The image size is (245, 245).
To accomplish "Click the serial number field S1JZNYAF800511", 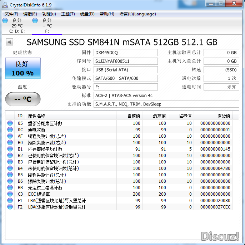I will [126, 61].
